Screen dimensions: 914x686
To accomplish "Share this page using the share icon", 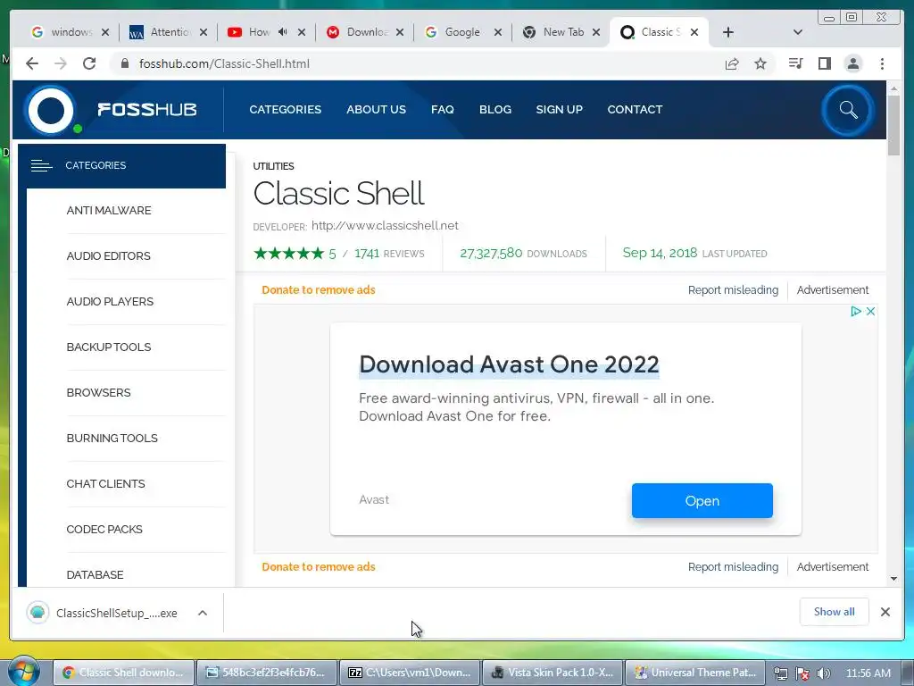I will coord(732,63).
